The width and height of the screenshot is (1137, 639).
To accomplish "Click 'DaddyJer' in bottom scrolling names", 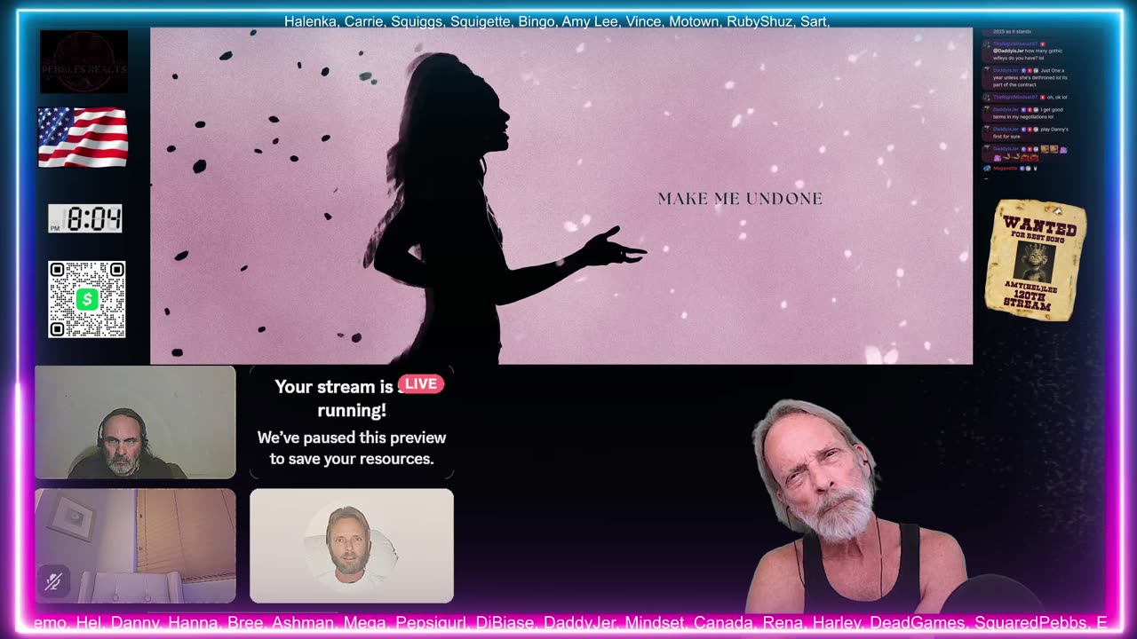I will pos(579,623).
